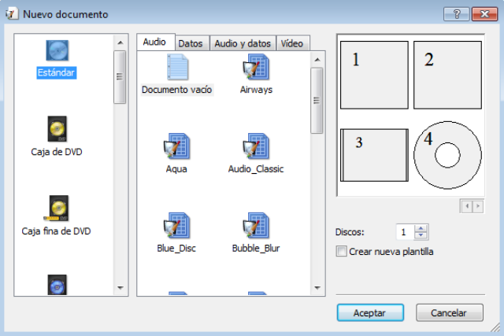The image size is (504, 336).
Task: Click the Caja fina de DVD label
Action: coord(56,231)
